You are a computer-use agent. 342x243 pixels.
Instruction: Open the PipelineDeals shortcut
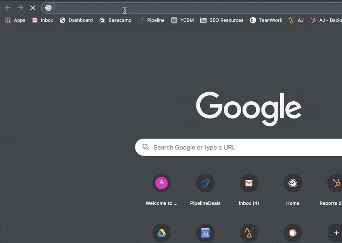coord(205,183)
